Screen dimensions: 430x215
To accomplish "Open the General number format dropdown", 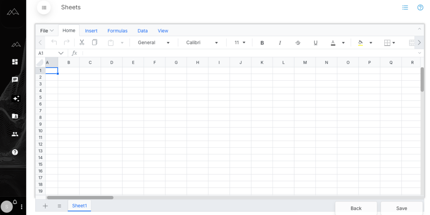I will pyautogui.click(x=153, y=42).
